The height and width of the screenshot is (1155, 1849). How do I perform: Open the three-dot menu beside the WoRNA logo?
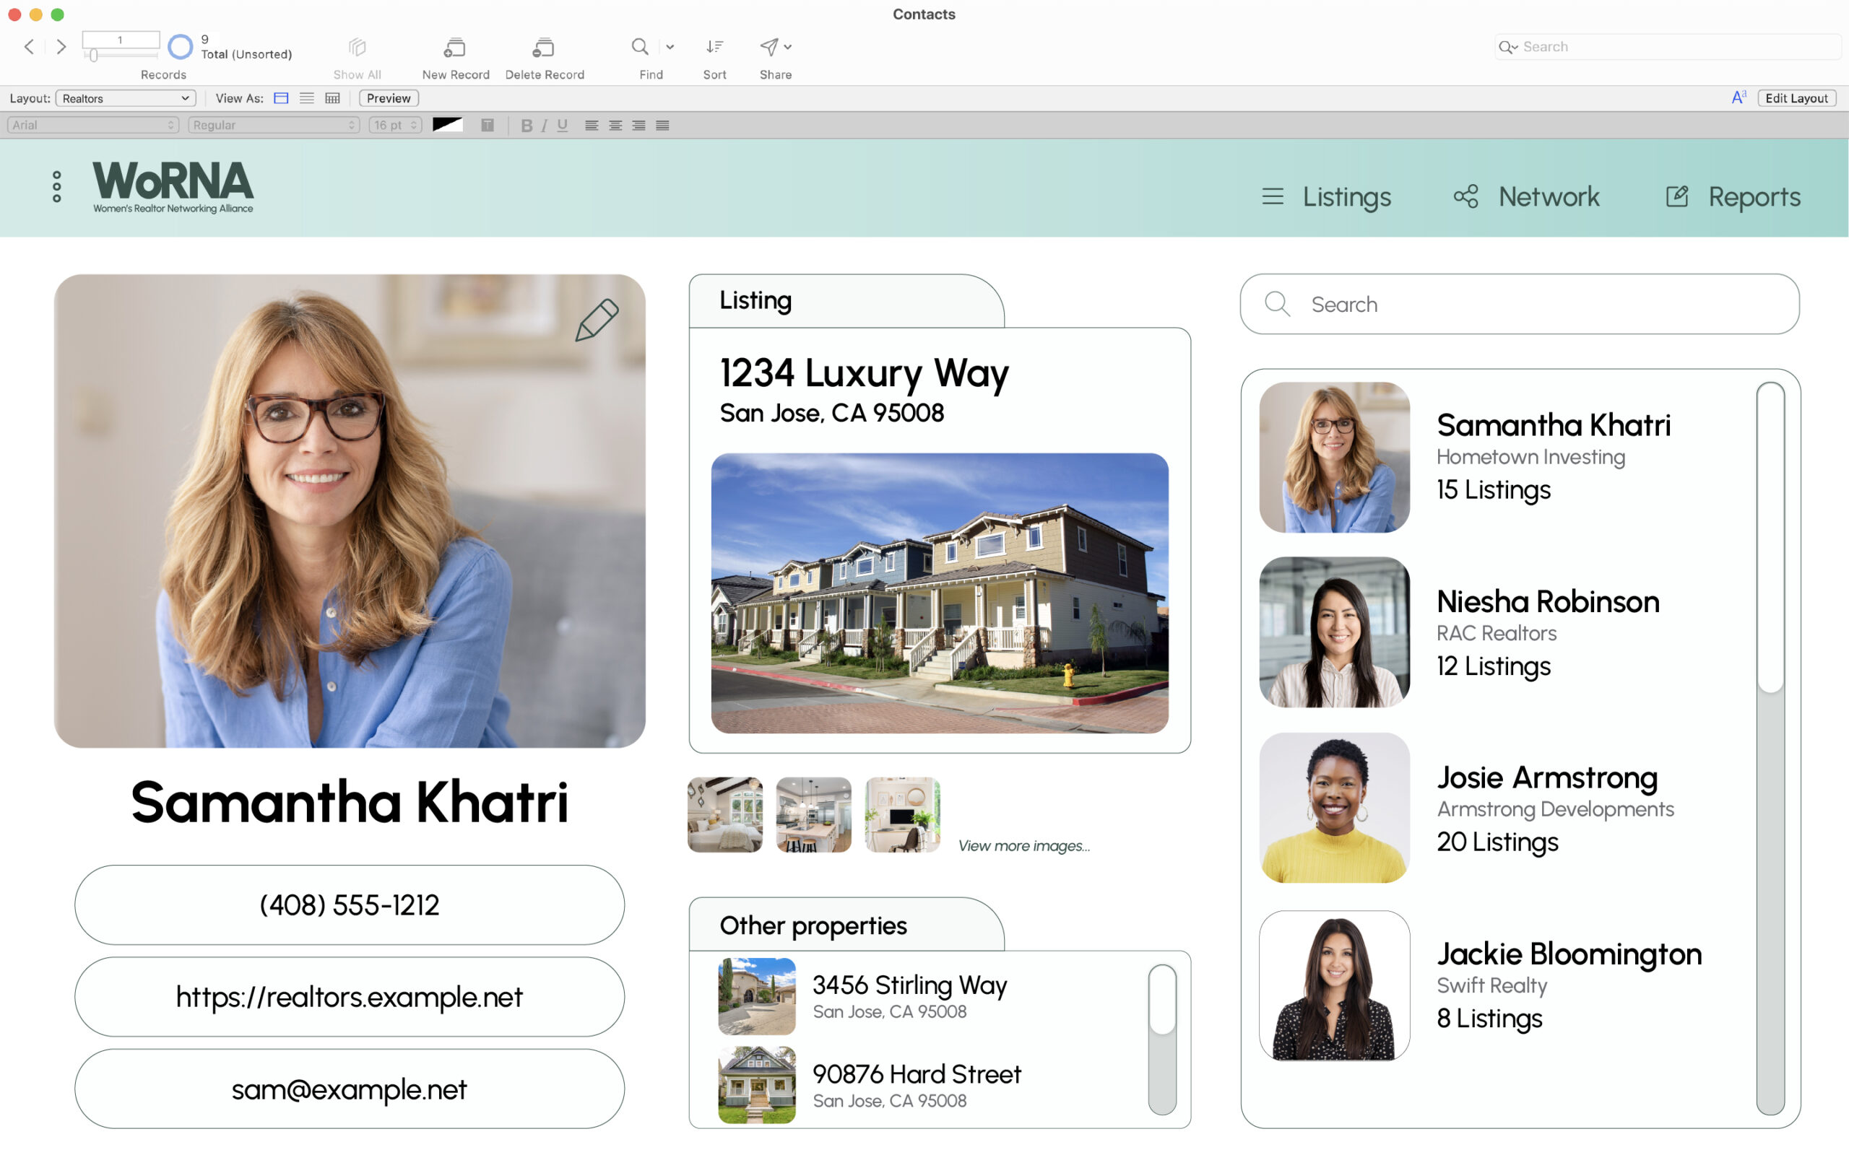(x=56, y=186)
